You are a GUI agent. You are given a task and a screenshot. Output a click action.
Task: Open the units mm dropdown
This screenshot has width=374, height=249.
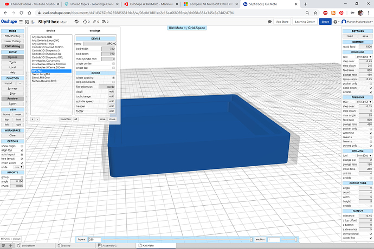[18, 167]
